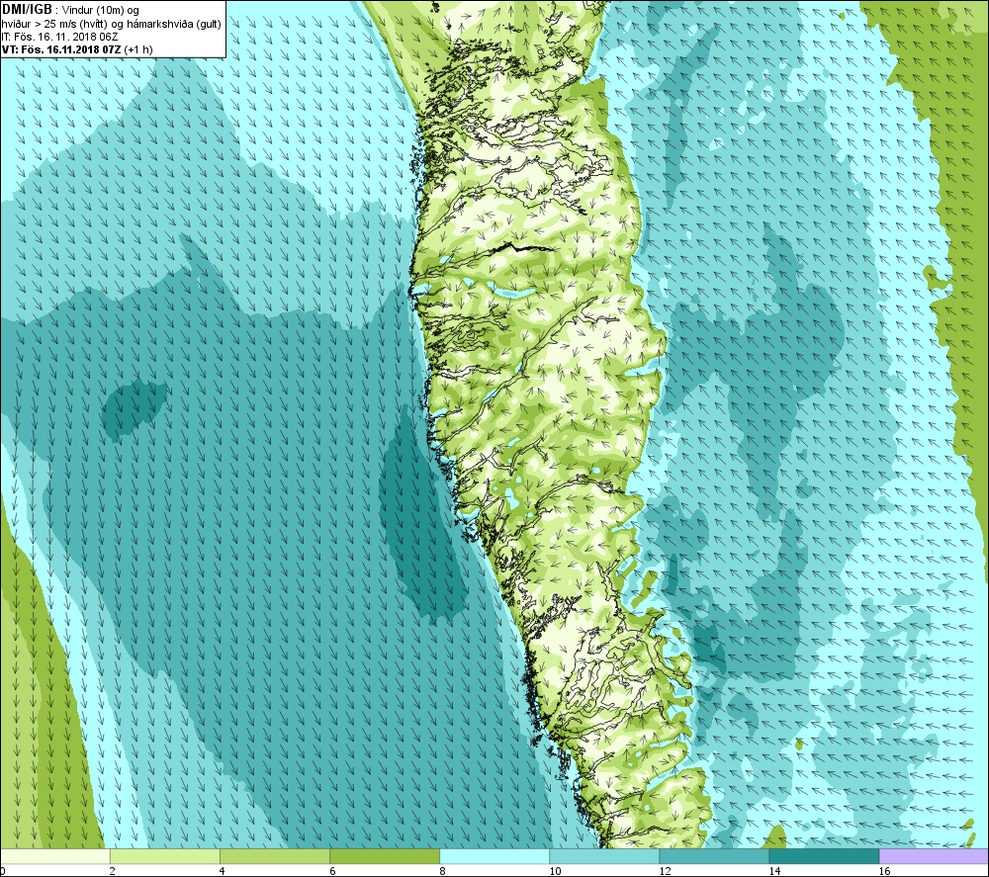Click the scale label '4'
Image resolution: width=989 pixels, height=877 pixels.
[222, 871]
